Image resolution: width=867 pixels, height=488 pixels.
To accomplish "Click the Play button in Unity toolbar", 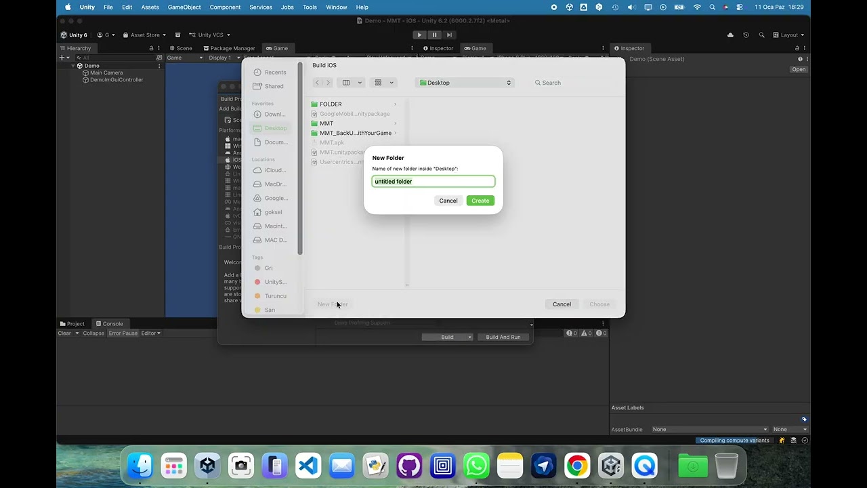I will (x=419, y=35).
